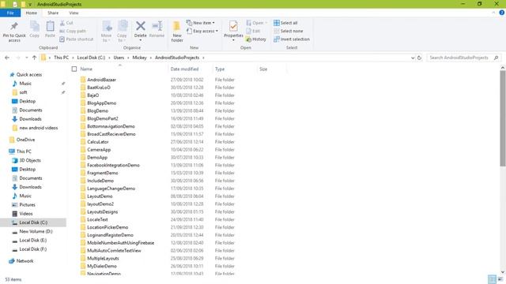Click Copy path in Clipboard group

tap(73, 31)
